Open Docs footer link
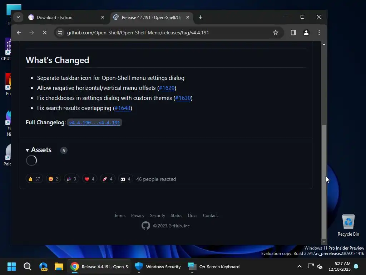The height and width of the screenshot is (275, 366). [x=193, y=216]
